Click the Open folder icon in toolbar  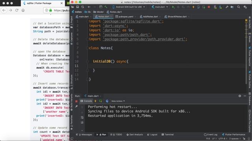click(72, 7)
